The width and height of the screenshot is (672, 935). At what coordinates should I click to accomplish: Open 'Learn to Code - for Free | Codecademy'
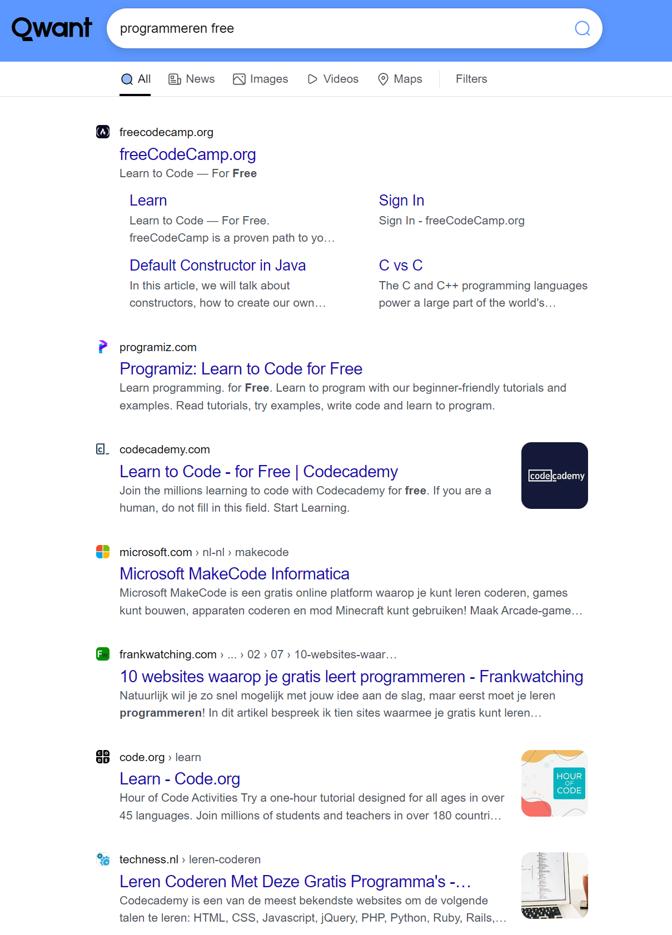point(259,472)
